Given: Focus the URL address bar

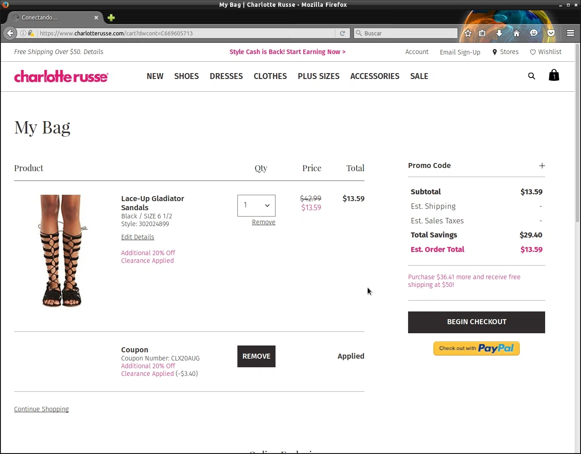Looking at the screenshot, I should pos(186,33).
